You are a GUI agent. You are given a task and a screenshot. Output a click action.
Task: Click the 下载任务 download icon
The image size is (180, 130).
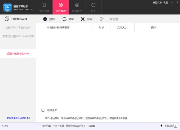point(161,126)
